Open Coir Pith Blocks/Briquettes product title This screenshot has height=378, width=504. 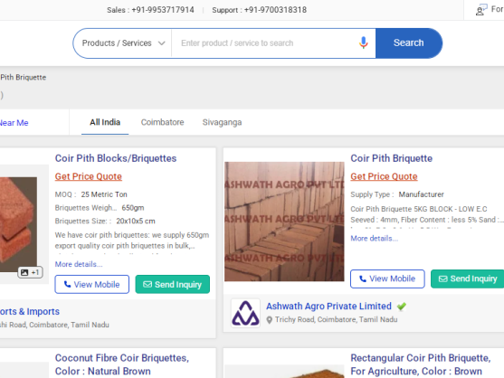pyautogui.click(x=116, y=158)
